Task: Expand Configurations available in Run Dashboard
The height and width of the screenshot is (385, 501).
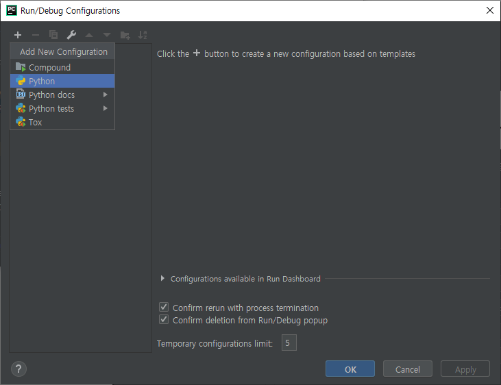Action: (x=162, y=278)
